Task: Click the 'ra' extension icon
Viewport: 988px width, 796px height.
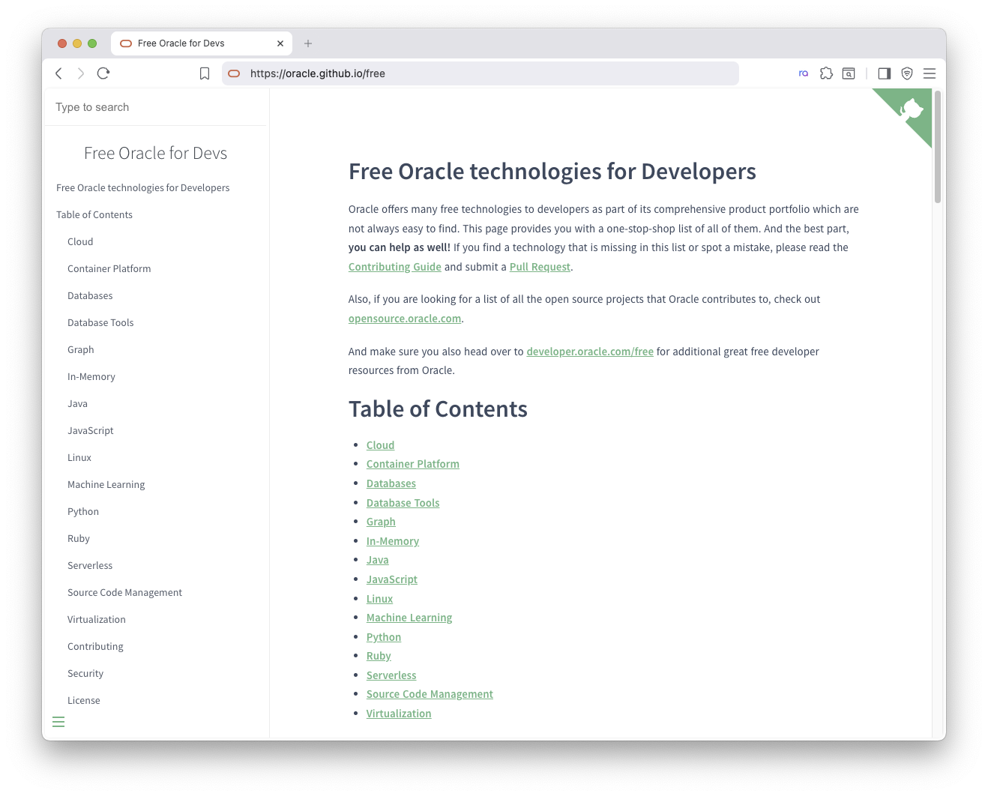Action: [x=804, y=73]
